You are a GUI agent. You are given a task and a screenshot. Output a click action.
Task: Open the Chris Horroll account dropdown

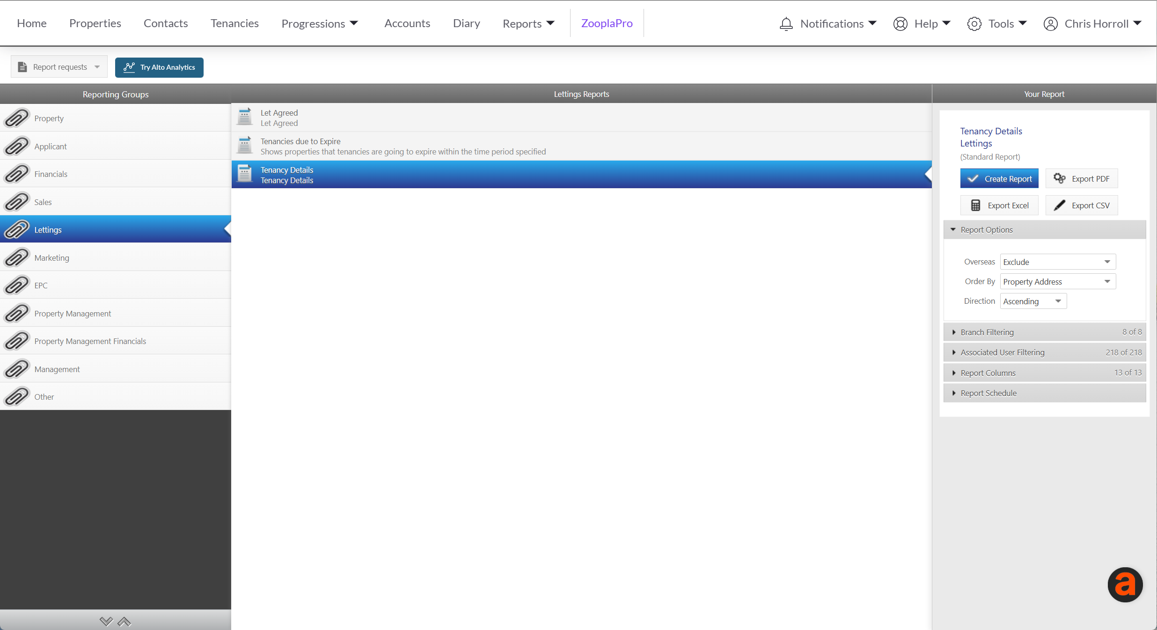point(1092,23)
